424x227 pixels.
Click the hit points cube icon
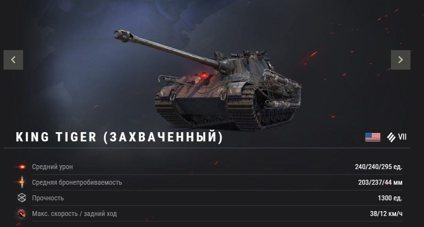click(22, 198)
